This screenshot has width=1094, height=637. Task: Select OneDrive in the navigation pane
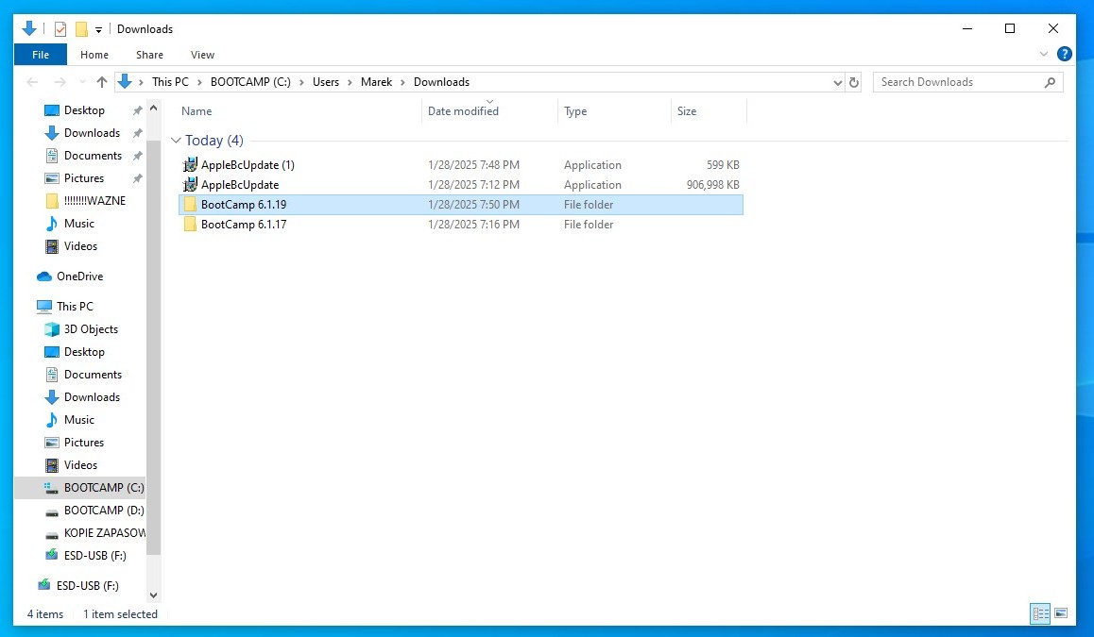[x=79, y=277]
